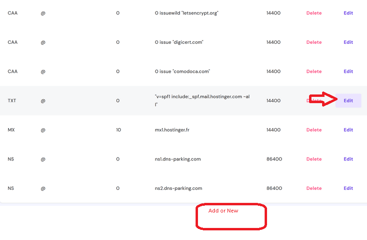Edit the MX mx1.hostinger.fr record
The width and height of the screenshot is (367, 240).
tap(348, 130)
